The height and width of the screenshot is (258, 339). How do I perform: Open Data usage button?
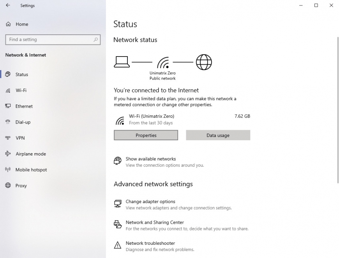pos(218,135)
